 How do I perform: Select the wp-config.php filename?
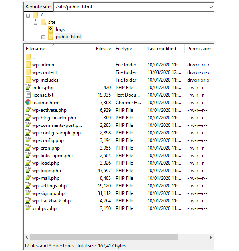click(x=48, y=140)
